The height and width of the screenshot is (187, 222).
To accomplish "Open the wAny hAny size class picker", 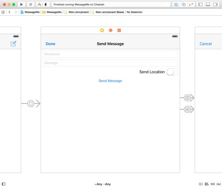I will 102,184.
